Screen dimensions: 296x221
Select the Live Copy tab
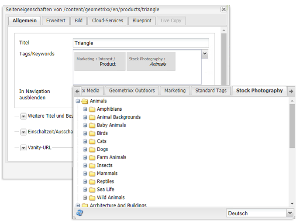(x=171, y=20)
